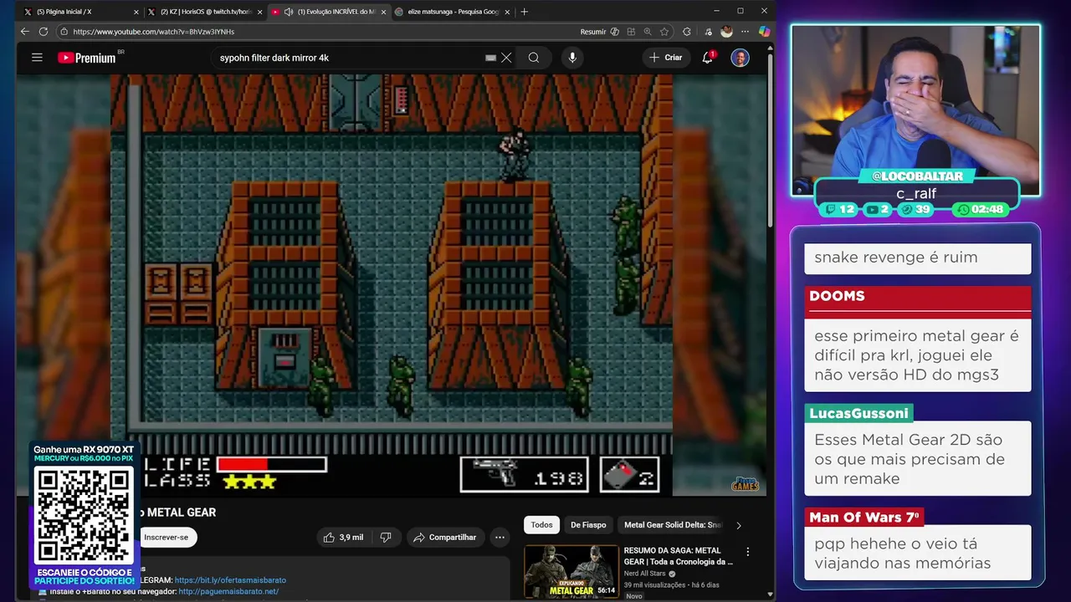View site info lock icon in the address bar
The height and width of the screenshot is (602, 1071).
coord(64,32)
